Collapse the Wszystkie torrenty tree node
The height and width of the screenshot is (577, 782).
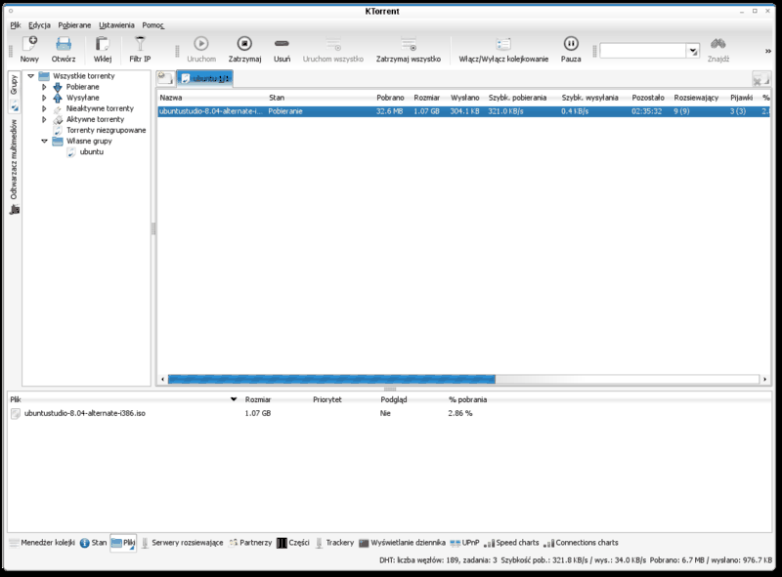(x=31, y=76)
